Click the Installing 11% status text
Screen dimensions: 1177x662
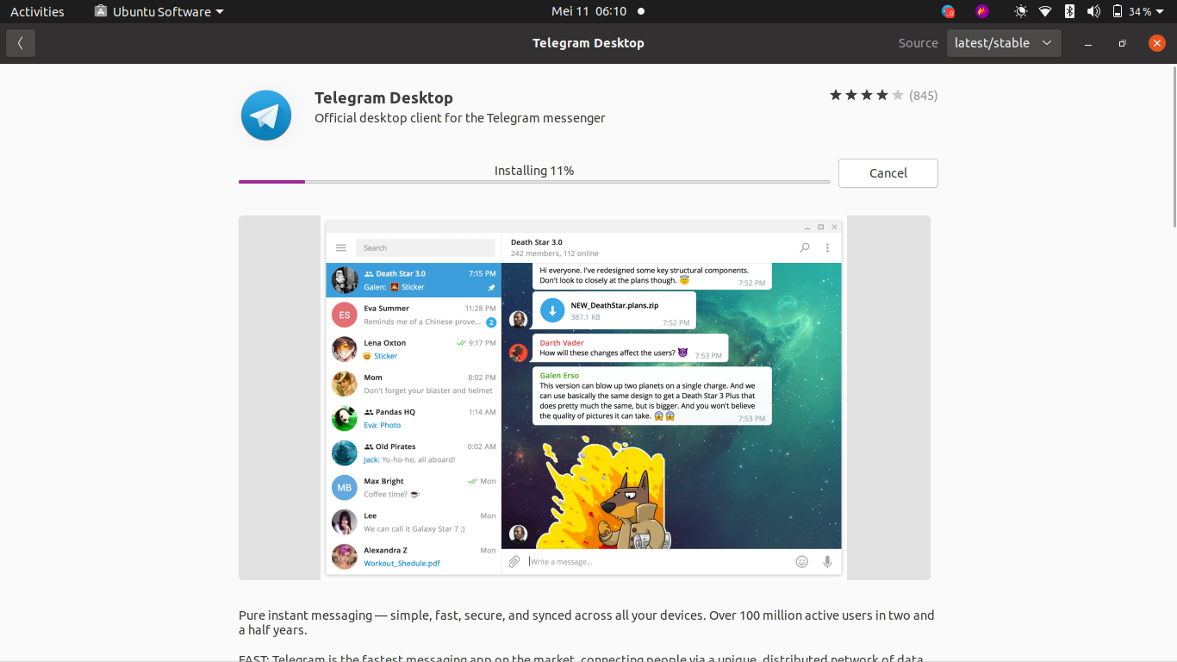[534, 171]
